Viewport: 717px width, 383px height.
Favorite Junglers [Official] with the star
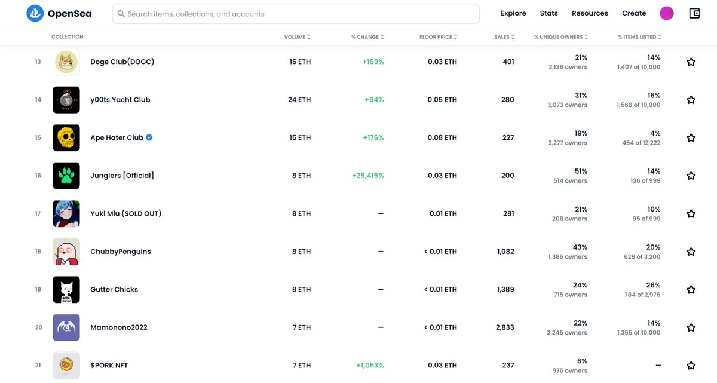pos(691,176)
